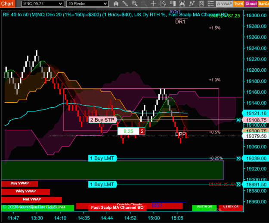
Task: Open the data box document icon
Action: point(163,3)
